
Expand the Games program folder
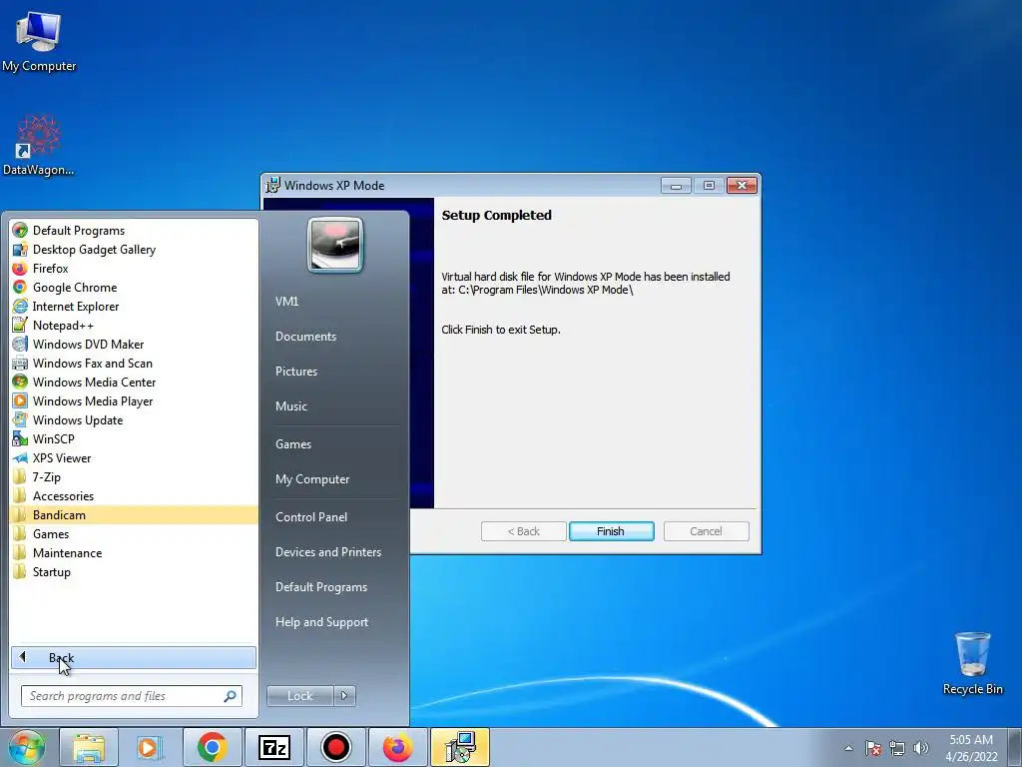pyautogui.click(x=134, y=533)
